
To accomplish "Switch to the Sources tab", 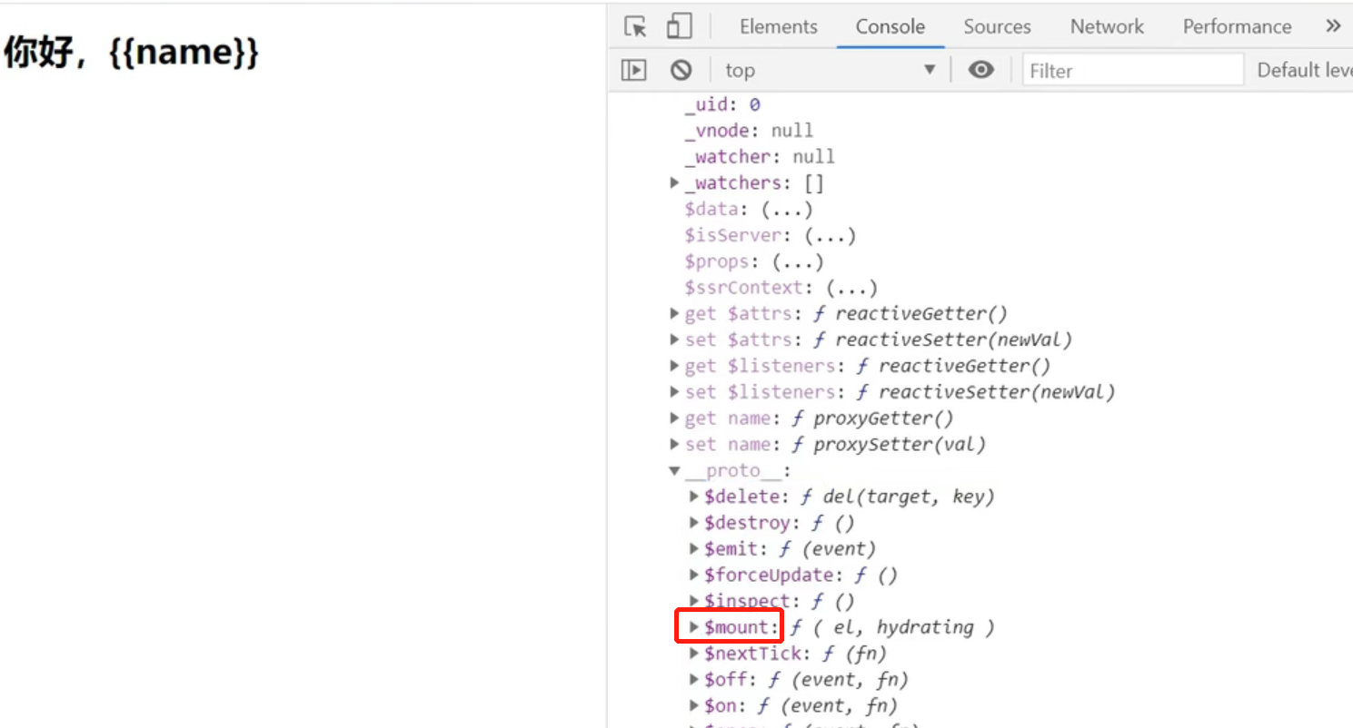I will pos(998,26).
